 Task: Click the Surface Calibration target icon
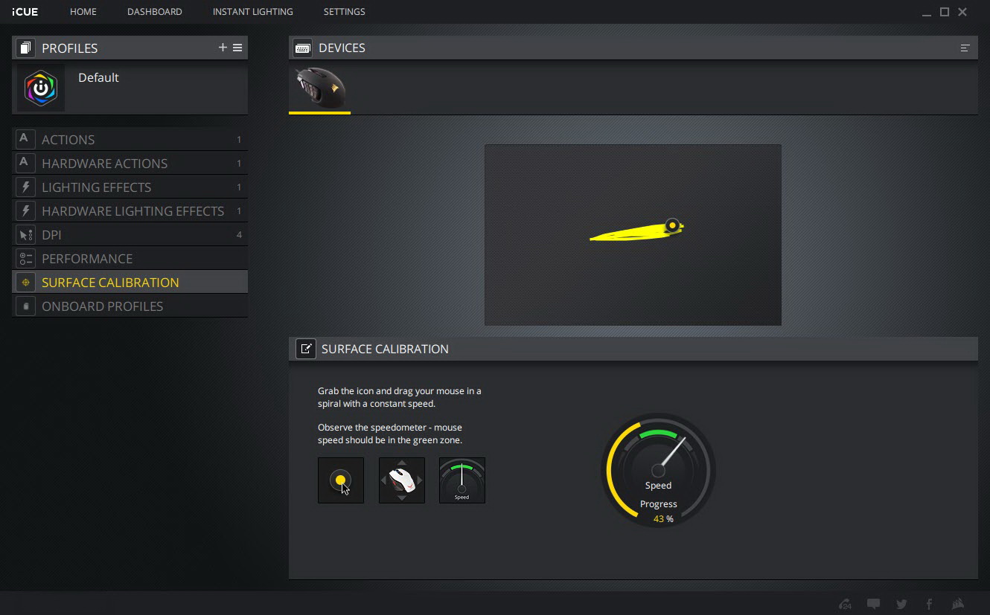(x=25, y=282)
